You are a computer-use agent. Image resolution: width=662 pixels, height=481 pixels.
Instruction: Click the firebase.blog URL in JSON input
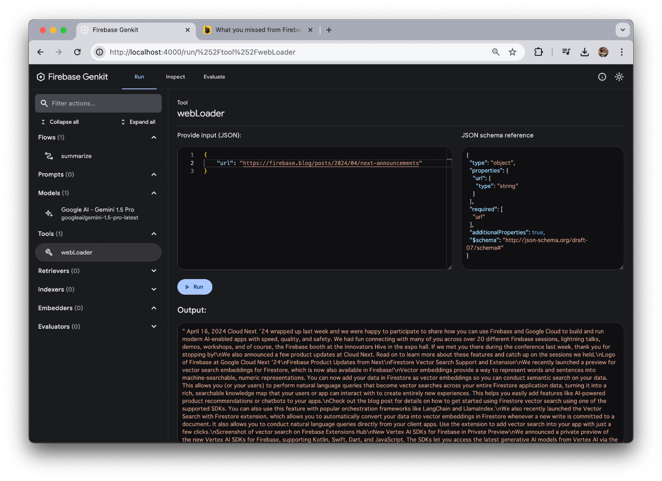pyautogui.click(x=331, y=163)
